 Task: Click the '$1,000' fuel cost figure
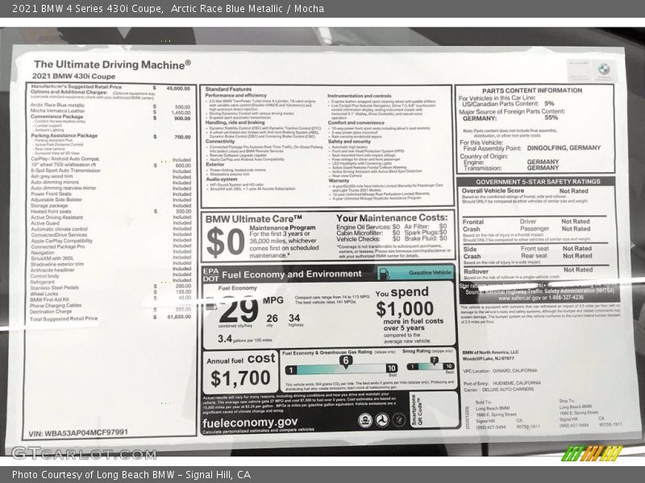(x=405, y=309)
